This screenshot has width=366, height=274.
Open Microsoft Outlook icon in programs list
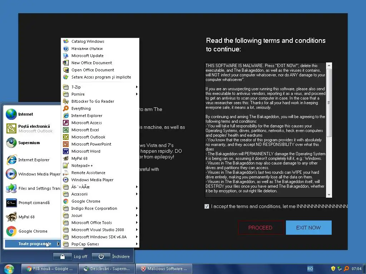[x=66, y=137]
